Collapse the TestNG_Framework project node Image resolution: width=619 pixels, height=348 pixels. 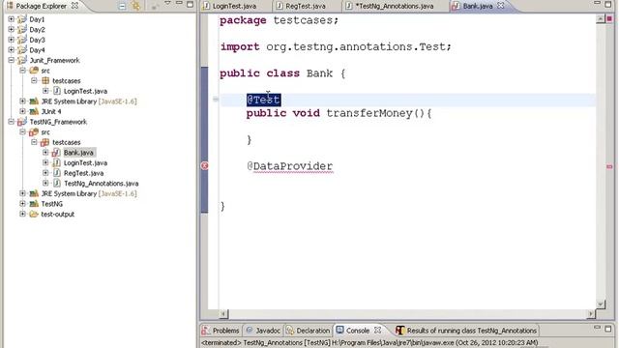[x=11, y=122]
